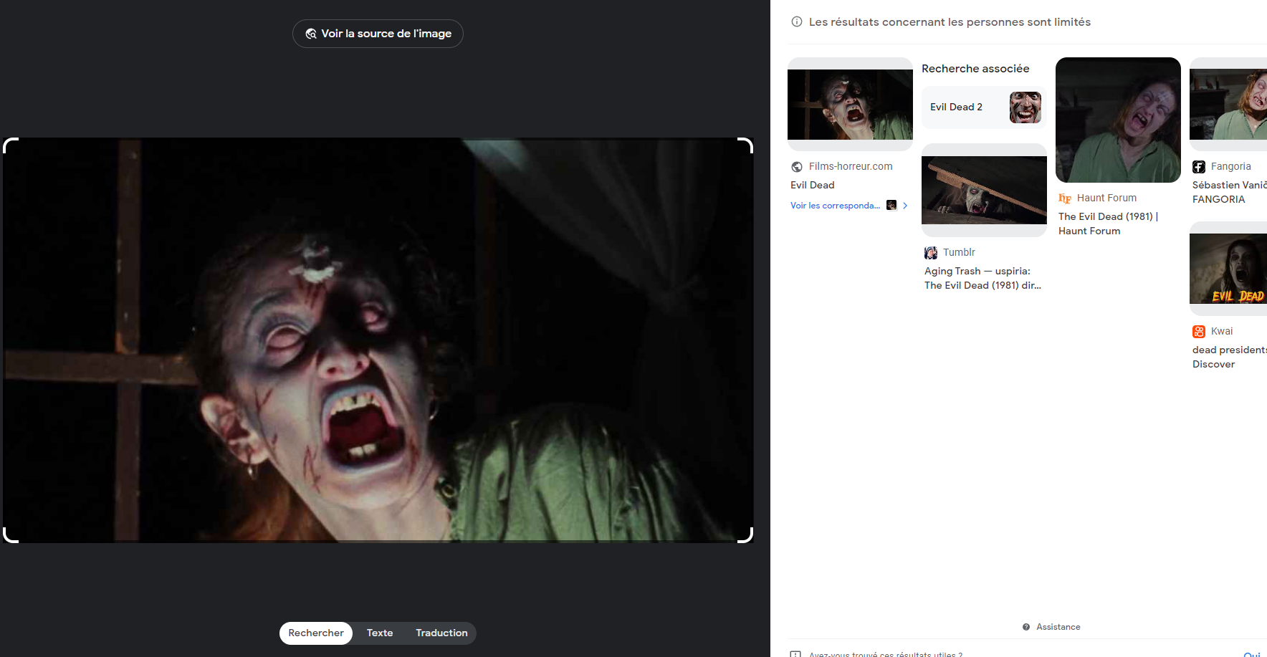Expand matches with the blue chevron arrow
The image size is (1267, 657).
click(905, 206)
